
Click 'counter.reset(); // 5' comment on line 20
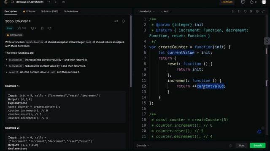pos(180,131)
